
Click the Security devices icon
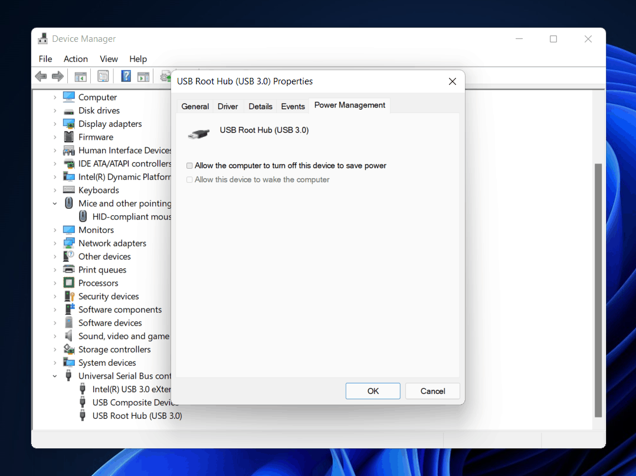pos(69,296)
